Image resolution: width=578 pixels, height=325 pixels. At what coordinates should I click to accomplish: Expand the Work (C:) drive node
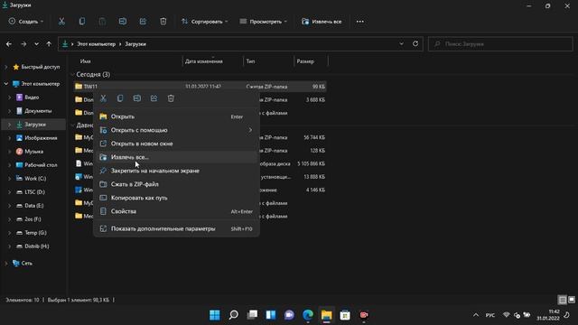click(x=10, y=179)
